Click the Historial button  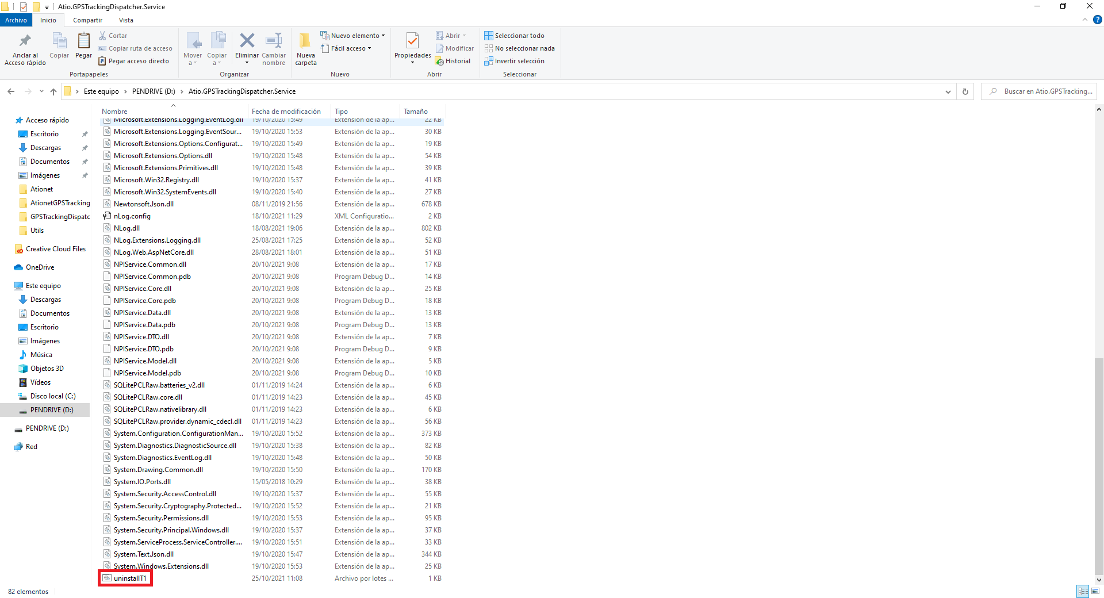tap(453, 61)
